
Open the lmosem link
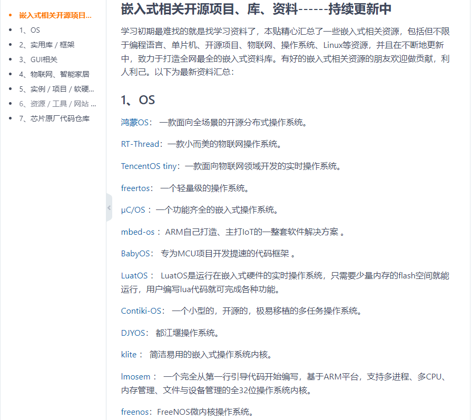click(135, 376)
